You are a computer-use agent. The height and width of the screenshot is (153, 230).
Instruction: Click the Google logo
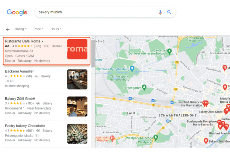17,12
